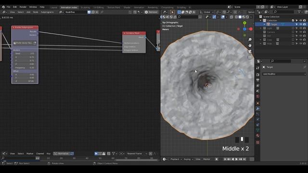
Task: Click the Vertex Locations socket label
Action: tap(131, 43)
